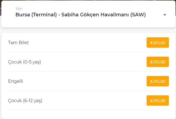This screenshot has height=119, width=176.
Task: Click the lira symbol on the Tam Bilet price
Action: (151, 43)
